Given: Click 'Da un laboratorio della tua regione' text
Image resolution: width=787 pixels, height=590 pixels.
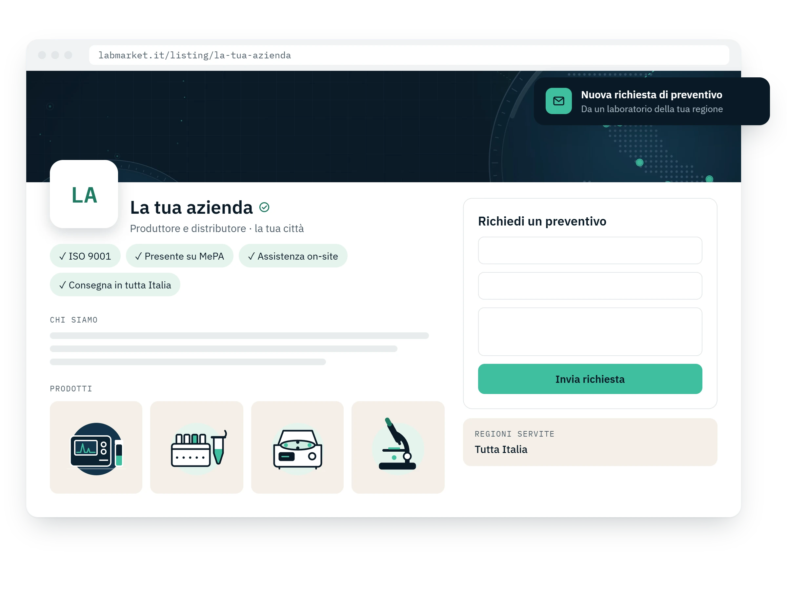Looking at the screenshot, I should tap(652, 109).
